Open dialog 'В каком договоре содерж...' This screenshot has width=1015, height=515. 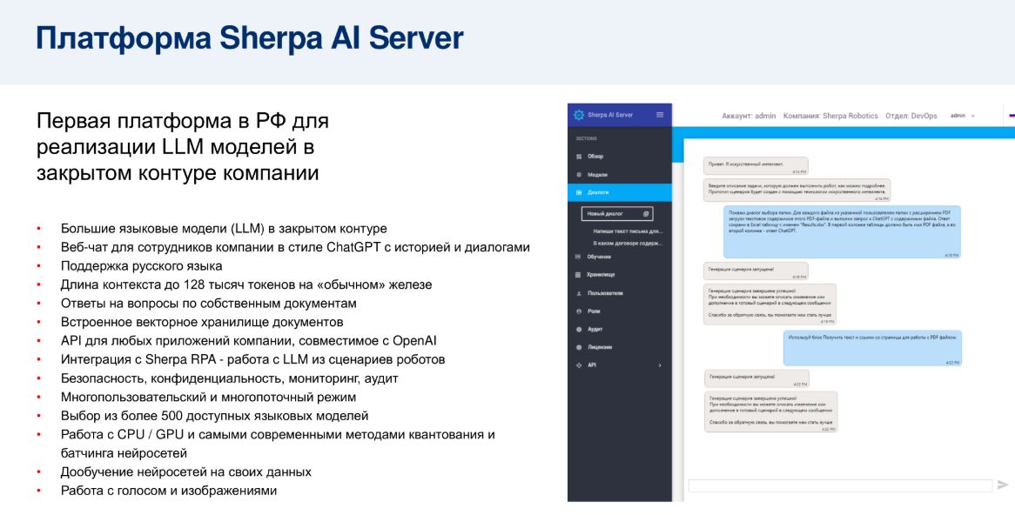[628, 244]
